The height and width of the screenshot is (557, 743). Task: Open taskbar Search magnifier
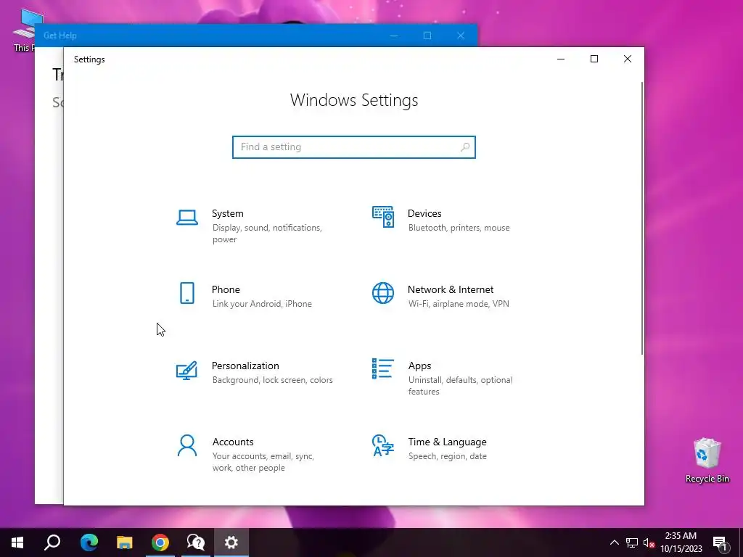[52, 542]
